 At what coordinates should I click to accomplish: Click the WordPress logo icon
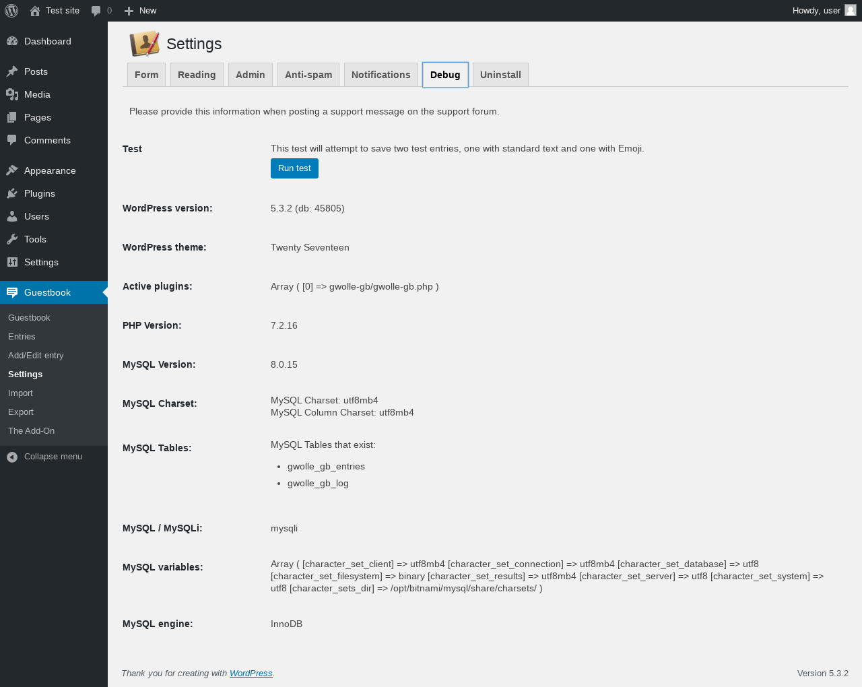click(11, 11)
